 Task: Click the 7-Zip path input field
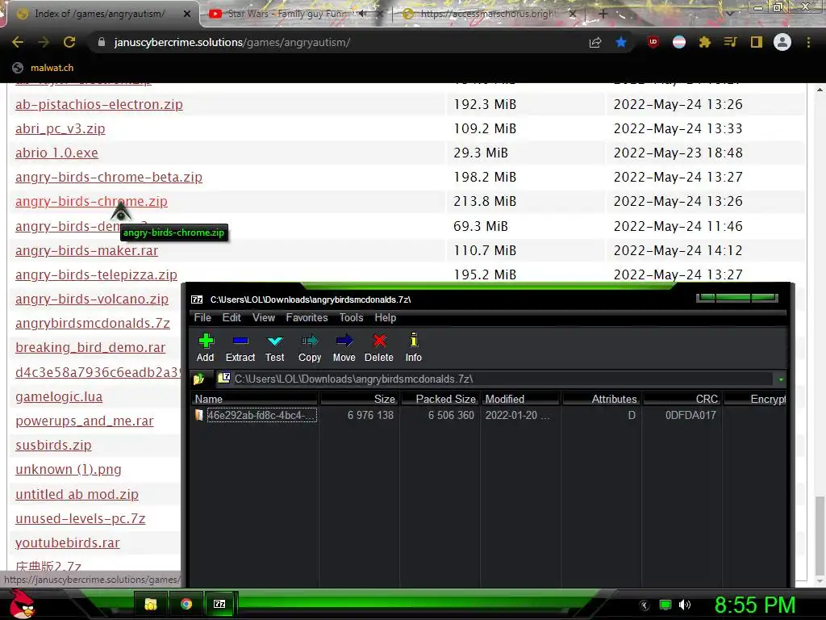495,379
